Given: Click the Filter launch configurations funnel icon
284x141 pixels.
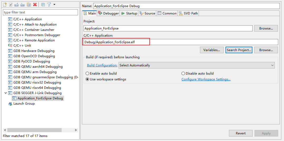Looking at the screenshot, I should click(x=49, y=4).
